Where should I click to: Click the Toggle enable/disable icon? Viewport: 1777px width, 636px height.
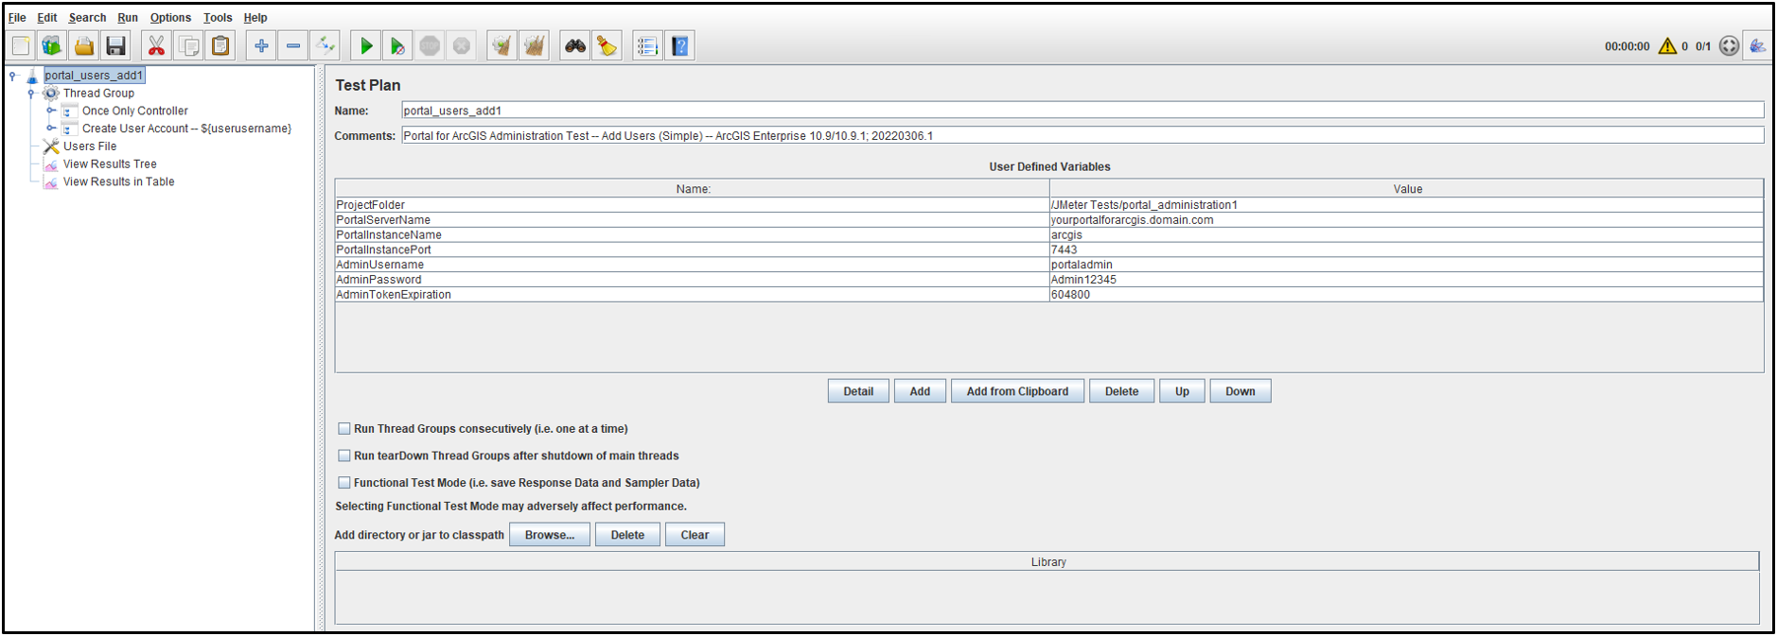(x=325, y=45)
